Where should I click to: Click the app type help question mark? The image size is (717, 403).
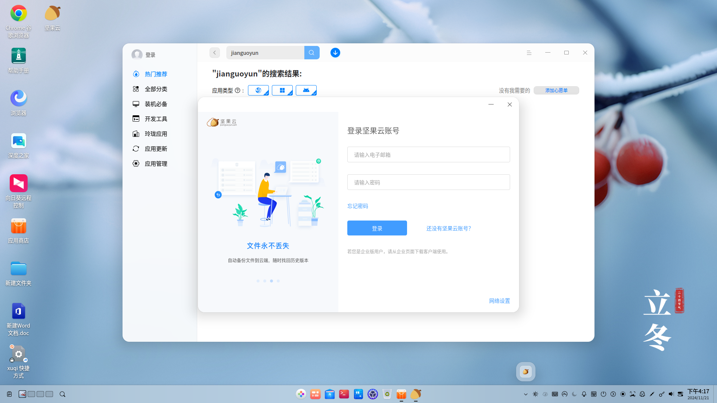click(x=238, y=90)
